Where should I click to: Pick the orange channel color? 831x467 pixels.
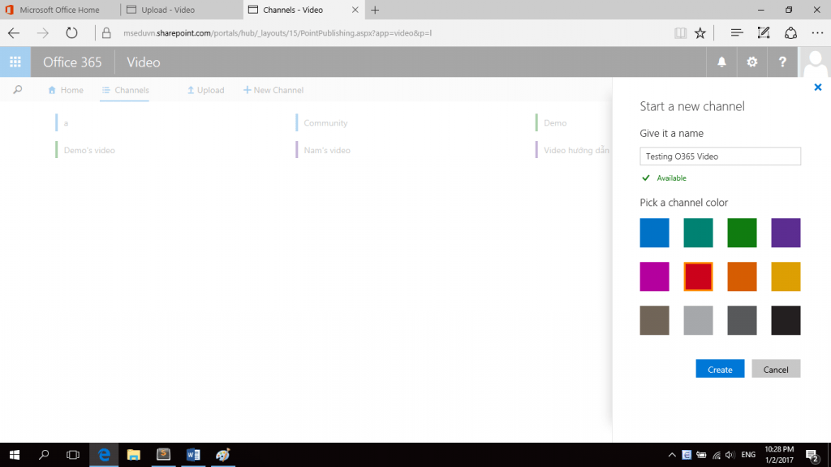pos(742,276)
